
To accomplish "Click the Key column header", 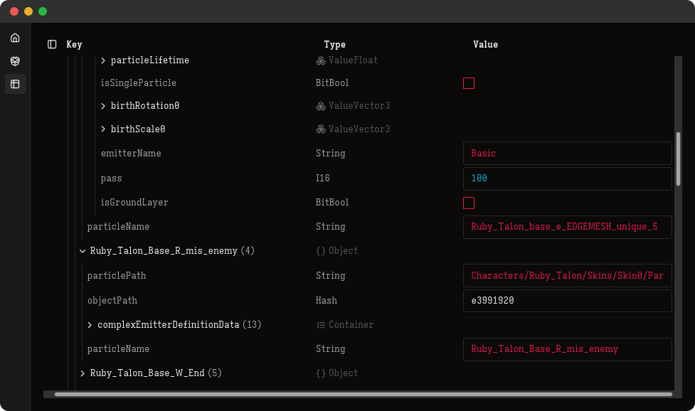I will coord(74,44).
